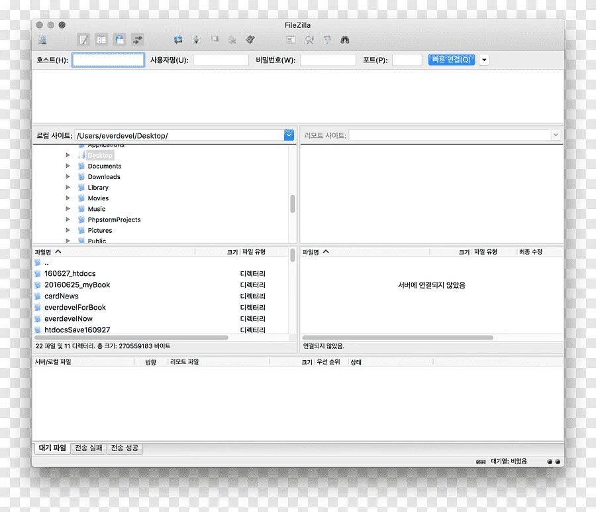This screenshot has width=596, height=512.
Task: Select the Downloads folder in tree
Action: point(104,176)
